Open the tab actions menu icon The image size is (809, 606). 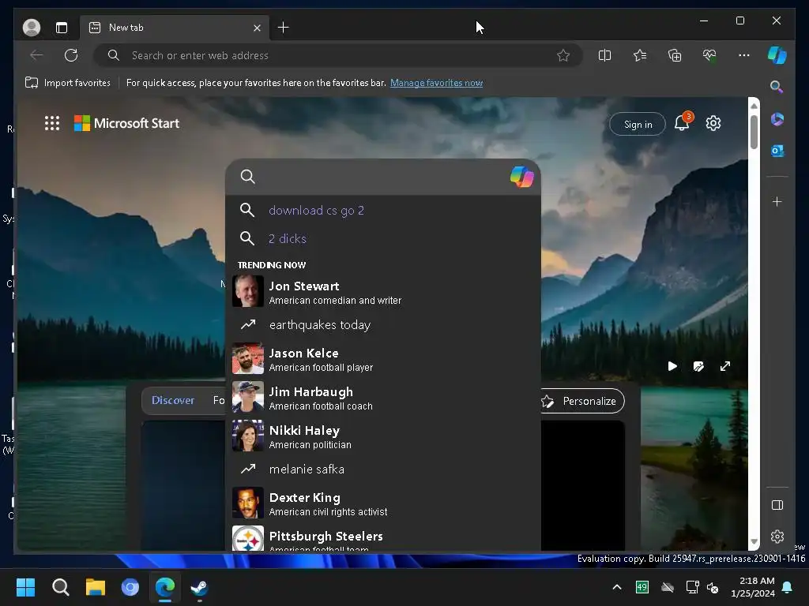pos(62,28)
